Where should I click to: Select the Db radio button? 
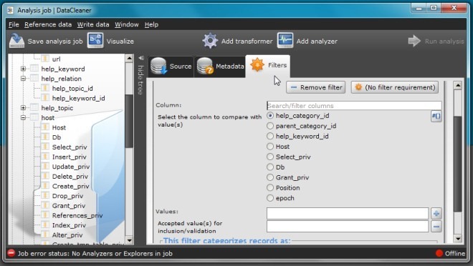point(270,167)
